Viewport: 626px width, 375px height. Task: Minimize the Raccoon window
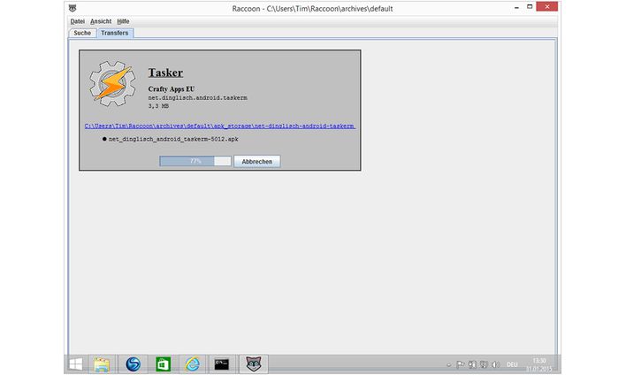(516, 7)
